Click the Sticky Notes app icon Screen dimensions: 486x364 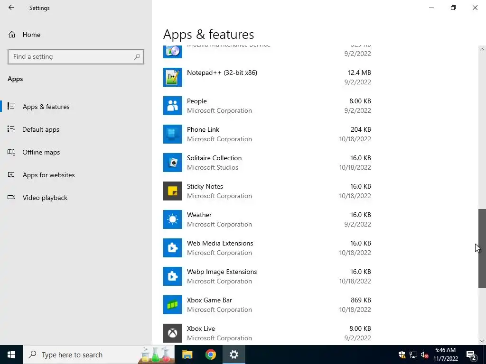(173, 191)
